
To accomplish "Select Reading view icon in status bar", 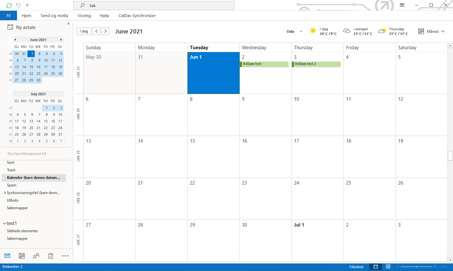I will click(388, 267).
